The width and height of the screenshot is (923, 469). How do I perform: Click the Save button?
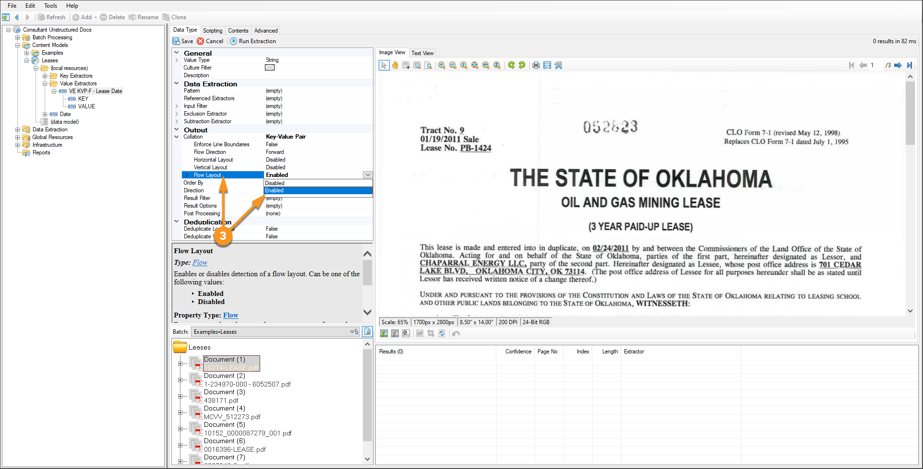tap(183, 41)
